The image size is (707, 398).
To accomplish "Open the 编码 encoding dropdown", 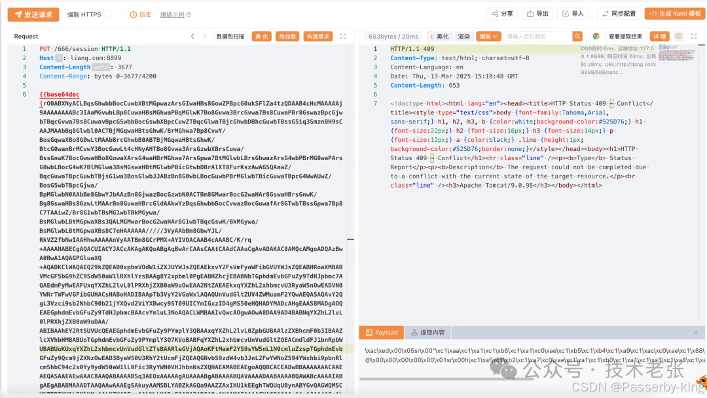I will 488,37.
